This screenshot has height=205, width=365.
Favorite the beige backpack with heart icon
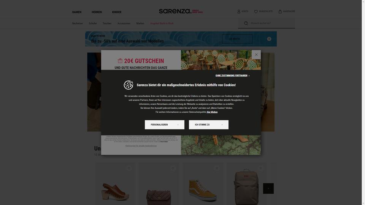click(260, 168)
